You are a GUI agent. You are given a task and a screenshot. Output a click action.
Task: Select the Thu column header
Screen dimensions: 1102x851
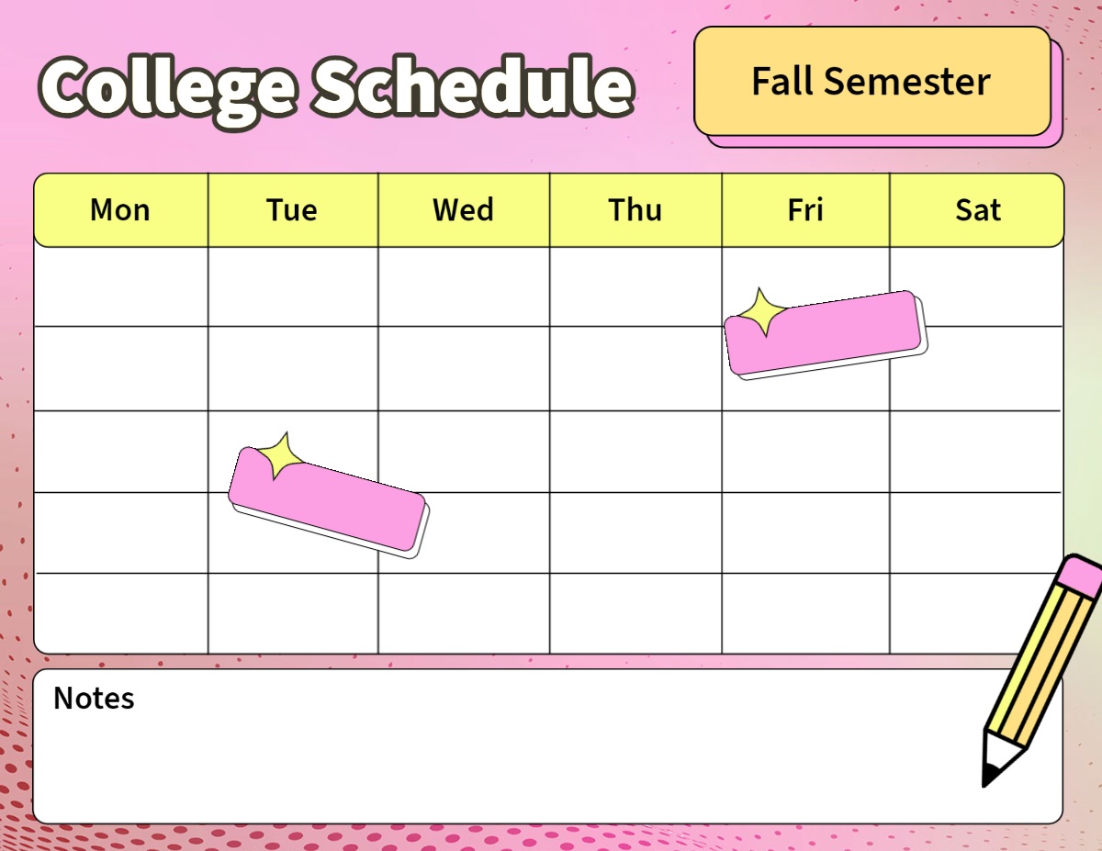635,210
